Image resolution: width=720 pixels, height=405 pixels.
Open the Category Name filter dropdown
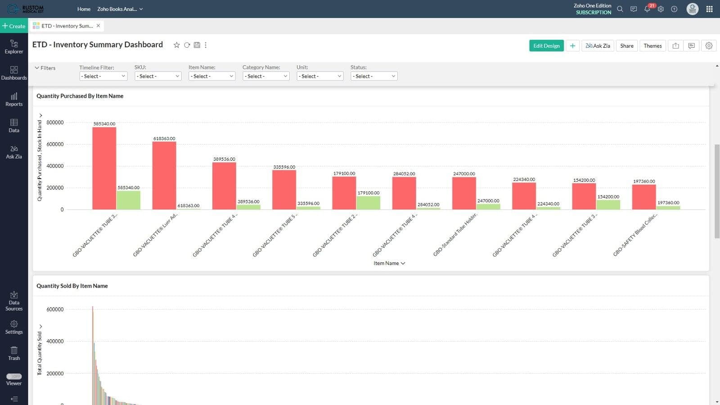tap(266, 76)
